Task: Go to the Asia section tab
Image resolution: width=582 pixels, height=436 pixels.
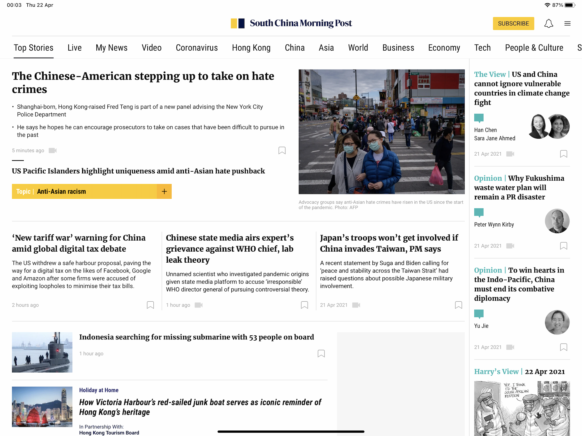Action: (x=326, y=48)
